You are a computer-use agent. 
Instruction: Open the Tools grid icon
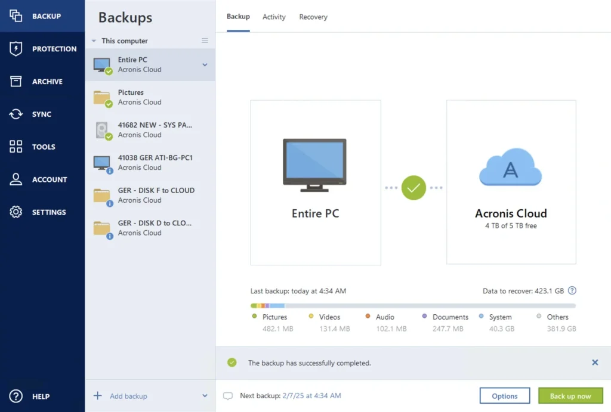coord(16,147)
